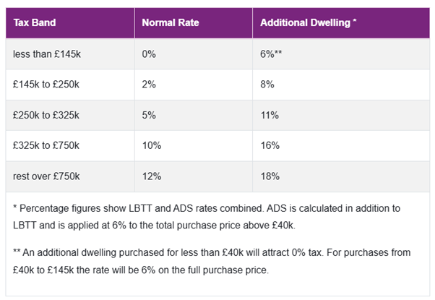The height and width of the screenshot is (300, 435).
Task: Click the 2% normal rate cell
Action: [x=150, y=85]
